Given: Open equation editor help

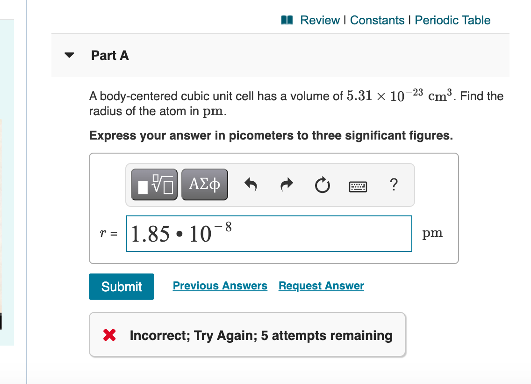Looking at the screenshot, I should [394, 185].
